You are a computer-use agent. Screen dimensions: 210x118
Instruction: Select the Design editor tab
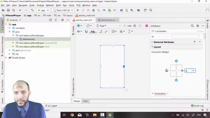click(77, 101)
